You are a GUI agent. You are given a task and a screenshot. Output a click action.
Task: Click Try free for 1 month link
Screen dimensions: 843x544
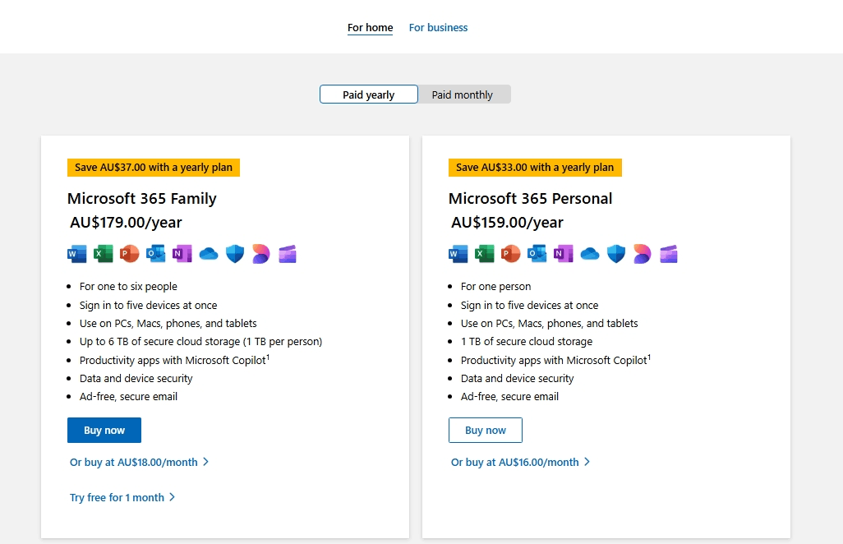pos(122,498)
